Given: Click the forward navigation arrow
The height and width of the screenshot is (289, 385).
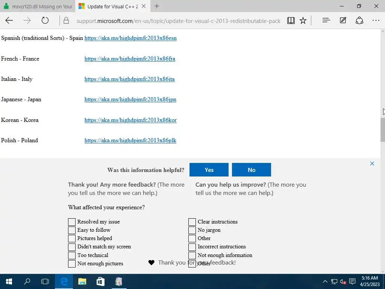Looking at the screenshot, I should 27,20.
